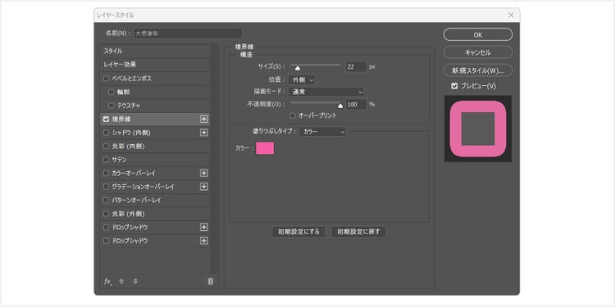Enable the 光彩 (内側) checkbox

pos(106,146)
